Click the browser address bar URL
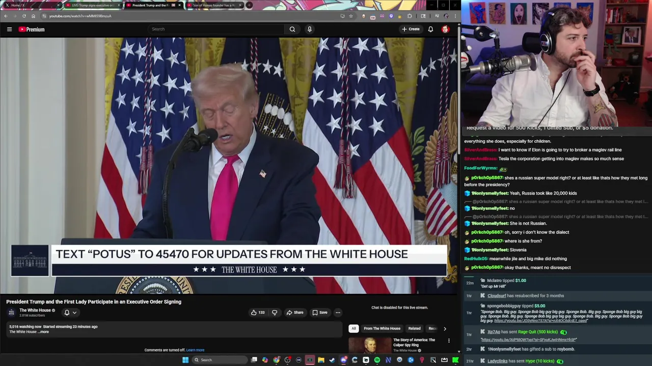Image resolution: width=652 pixels, height=366 pixels. [80, 16]
